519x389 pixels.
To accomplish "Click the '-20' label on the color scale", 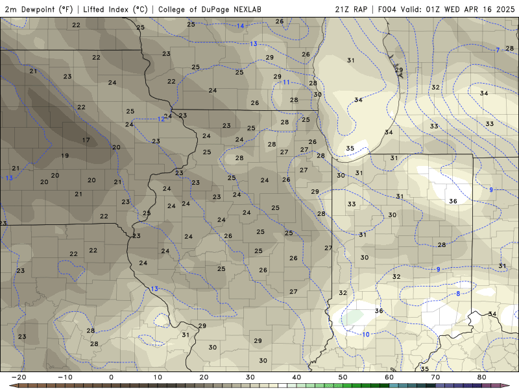I will (x=19, y=377).
